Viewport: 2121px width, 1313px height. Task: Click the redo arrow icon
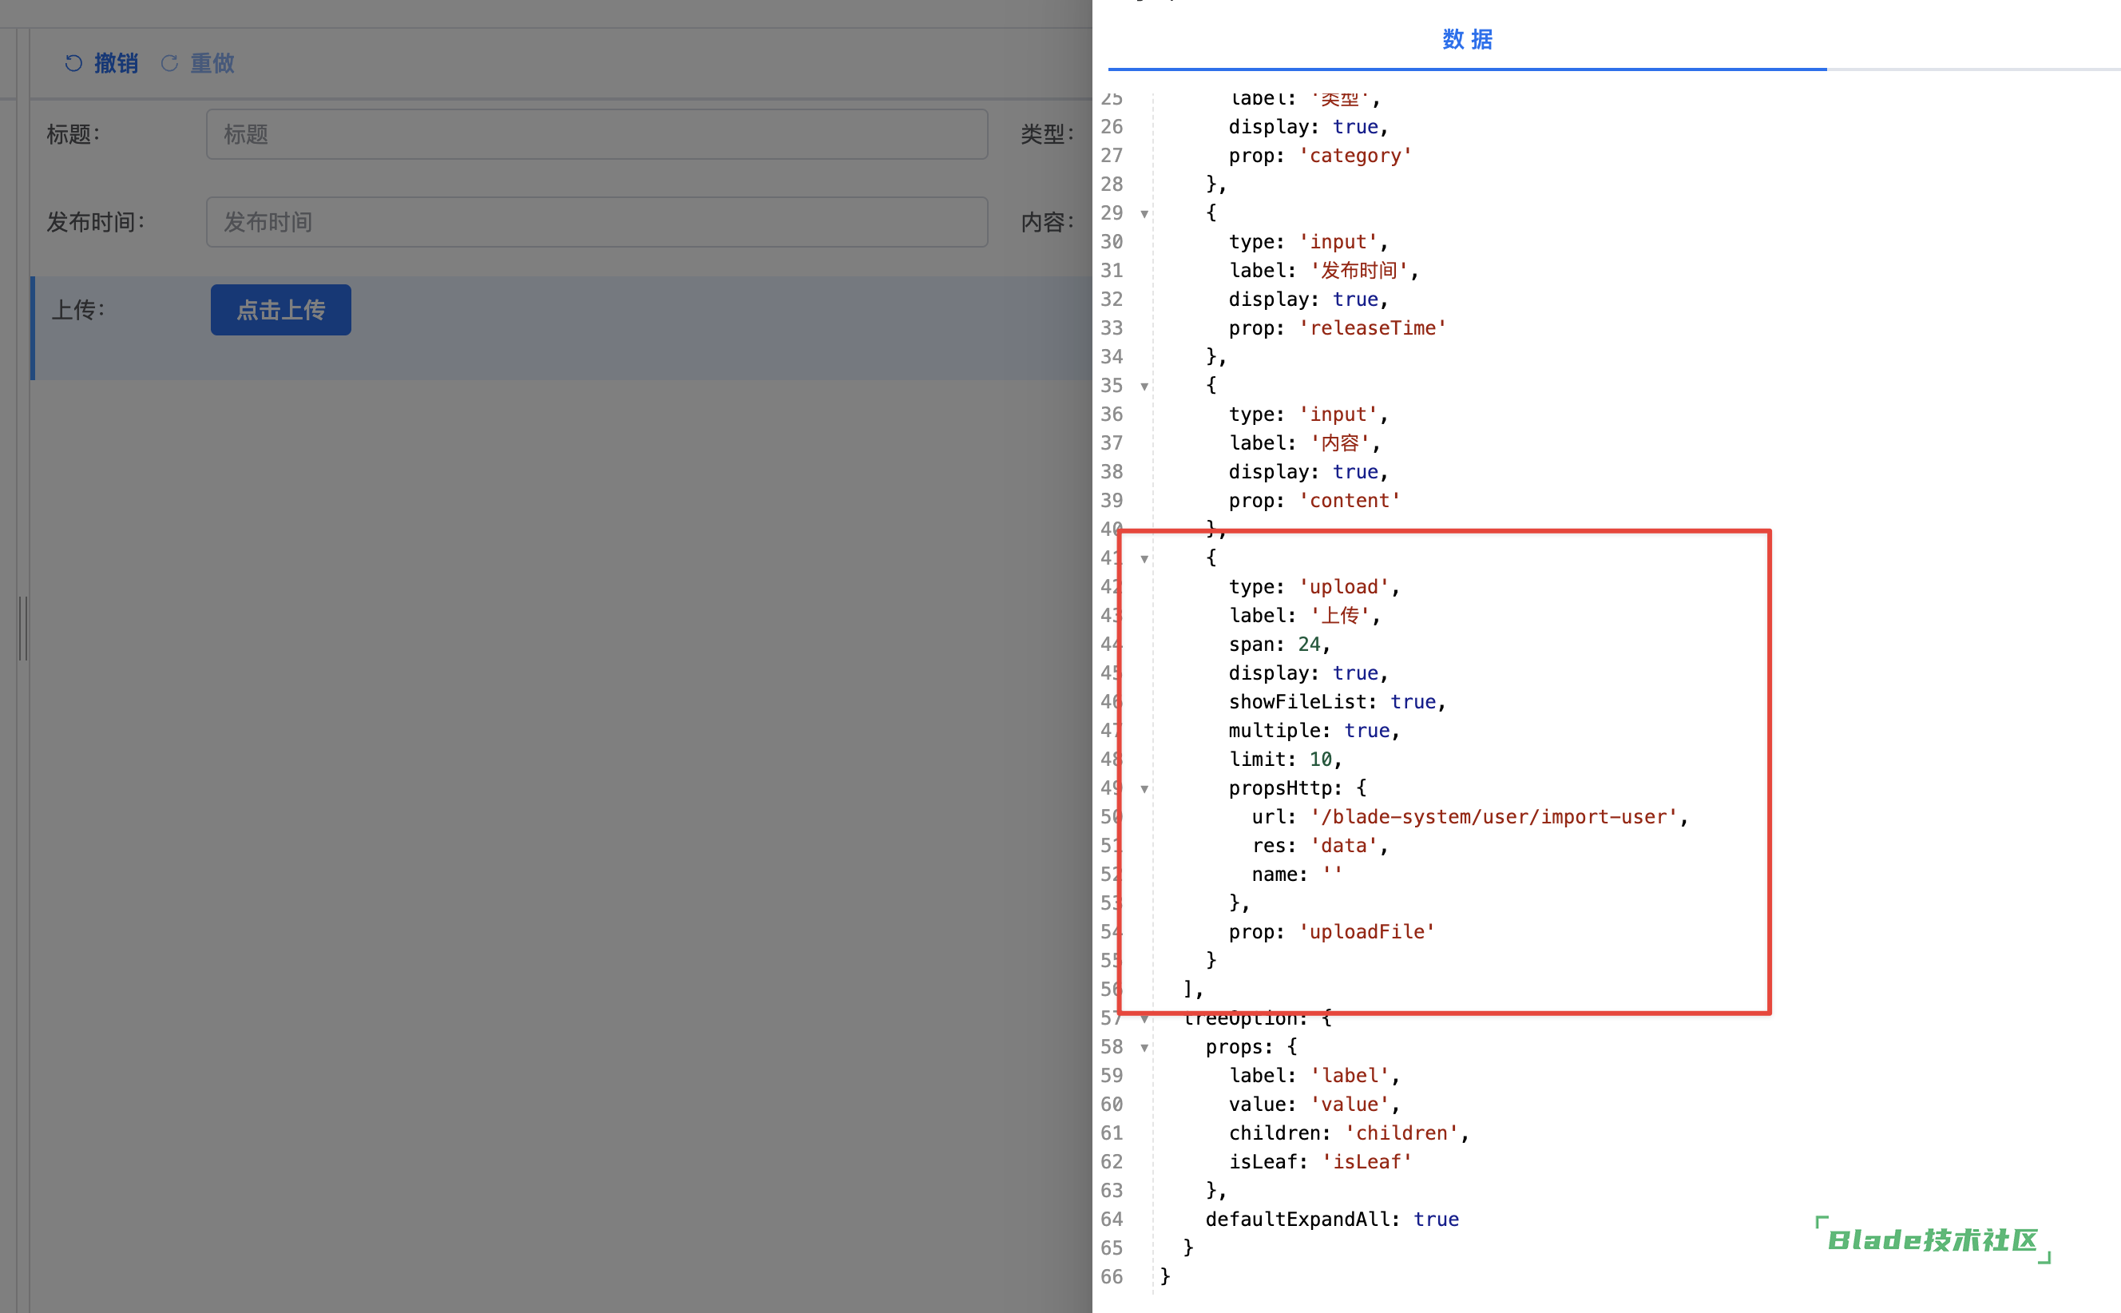click(170, 63)
